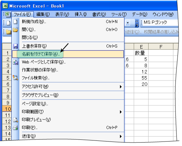Choose 上書き保存(S) from File menu
The width and height of the screenshot is (182, 146).
(68, 46)
